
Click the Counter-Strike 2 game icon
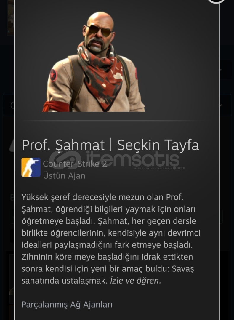point(31,167)
